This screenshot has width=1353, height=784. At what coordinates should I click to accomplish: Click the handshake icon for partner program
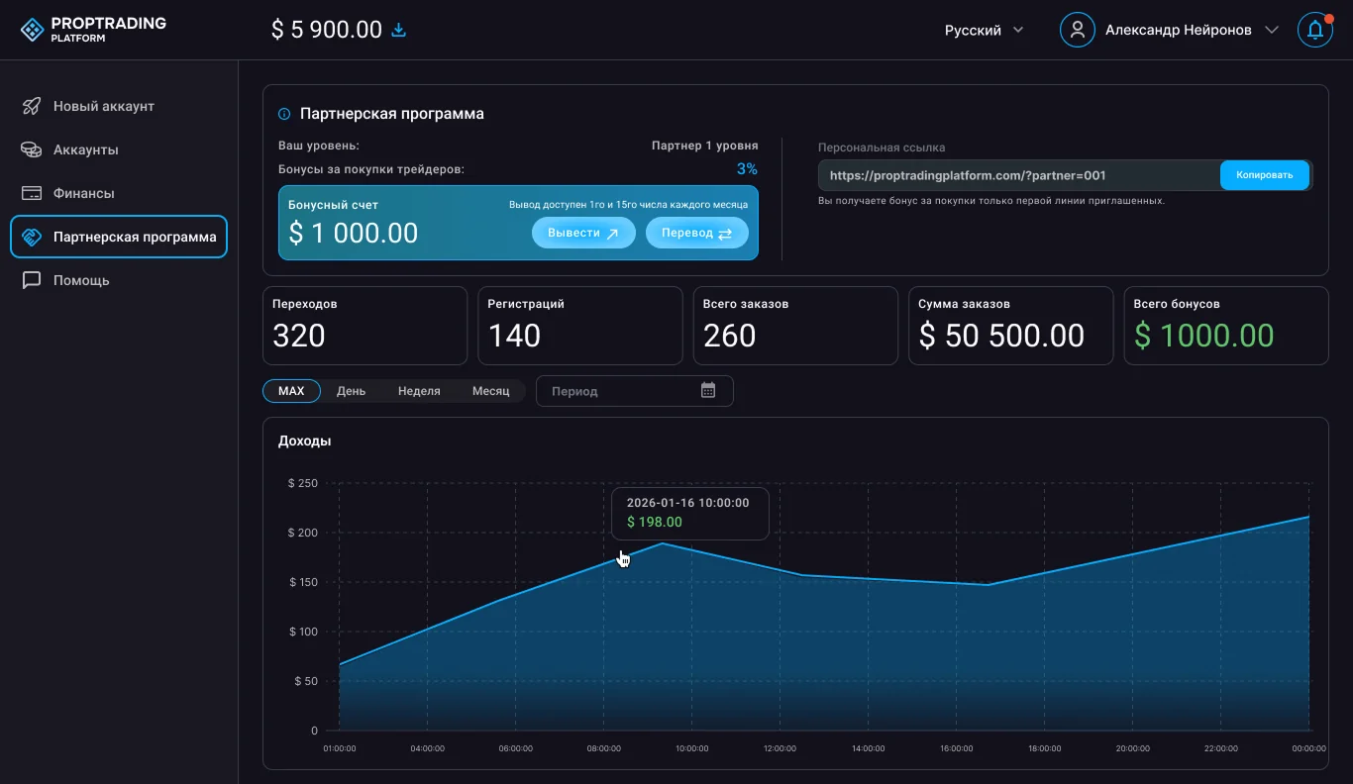[x=32, y=237]
